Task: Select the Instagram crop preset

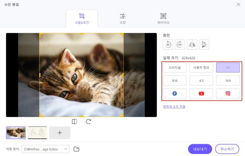Action: point(228,94)
